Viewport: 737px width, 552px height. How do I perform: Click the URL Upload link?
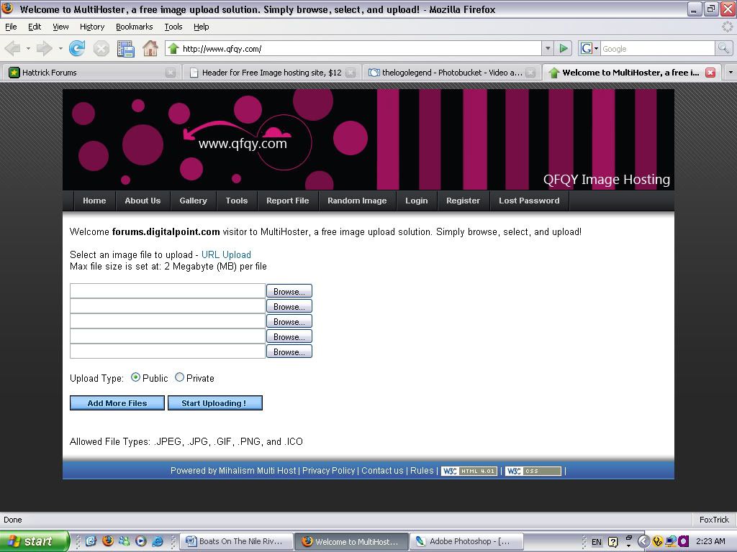pos(226,255)
